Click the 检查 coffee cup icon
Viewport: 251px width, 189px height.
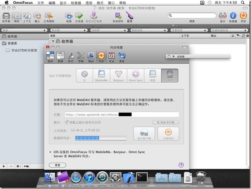69,17
